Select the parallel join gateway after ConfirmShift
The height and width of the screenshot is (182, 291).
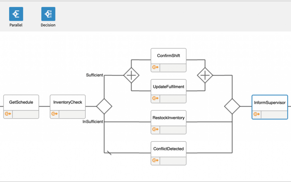(205, 75)
